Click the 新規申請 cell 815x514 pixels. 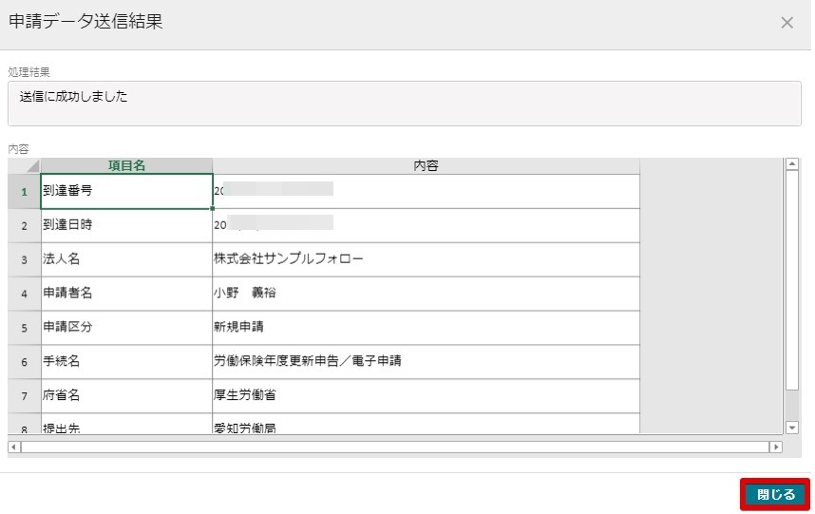(x=426, y=328)
